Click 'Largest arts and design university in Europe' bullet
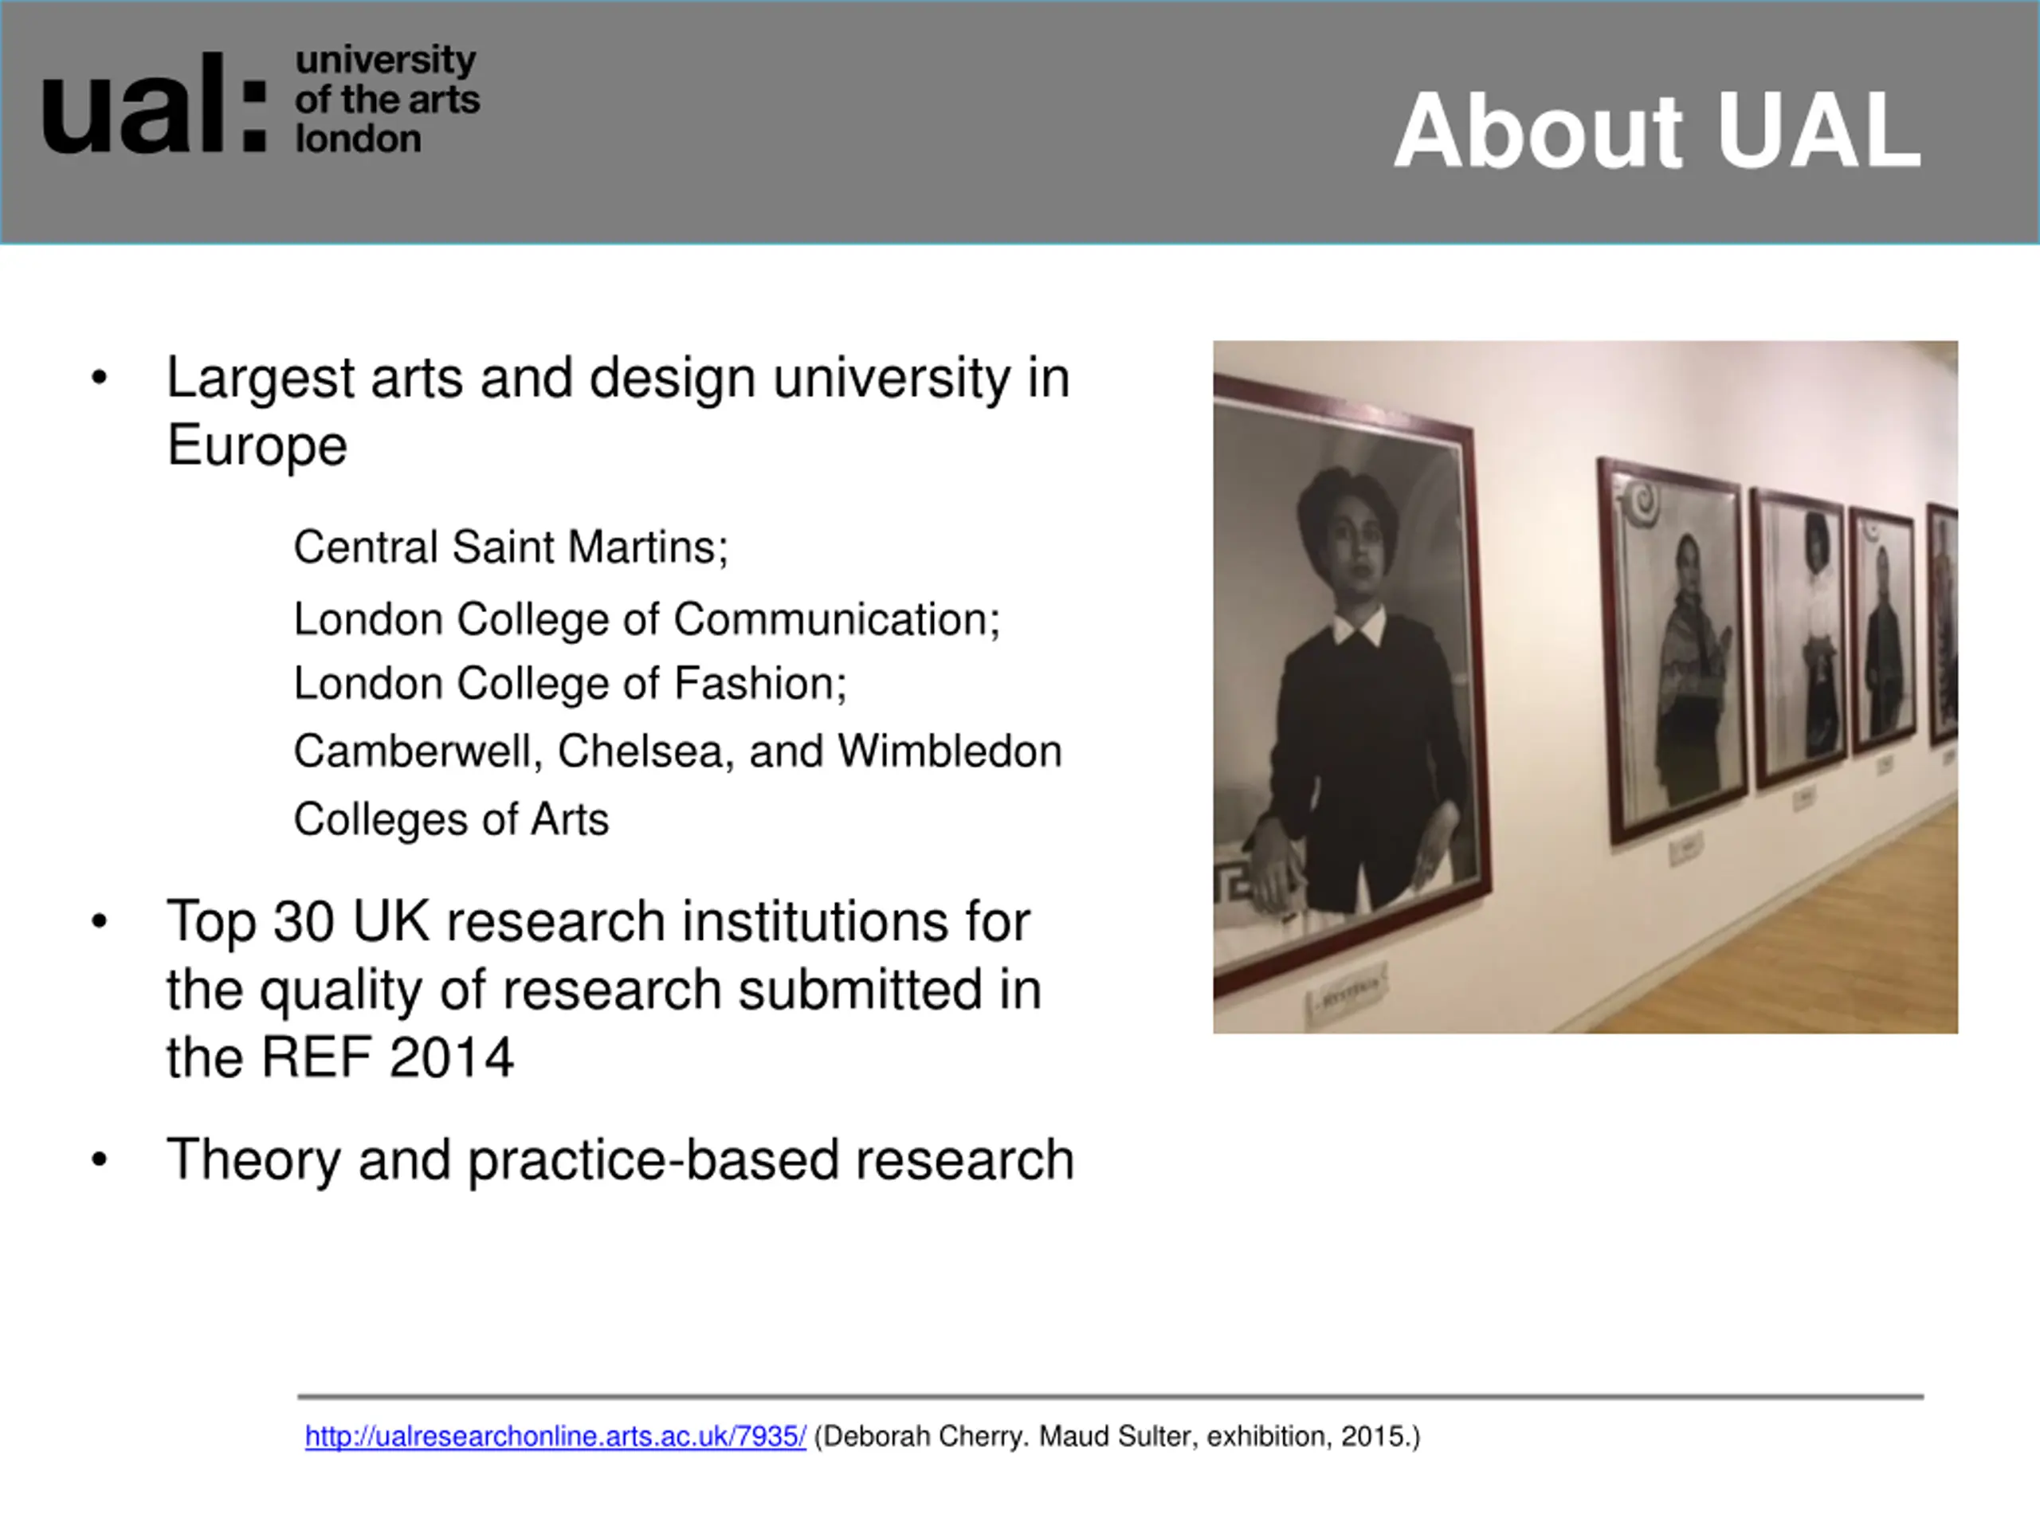Screen dimensions: 2040x1530 (x=618, y=411)
